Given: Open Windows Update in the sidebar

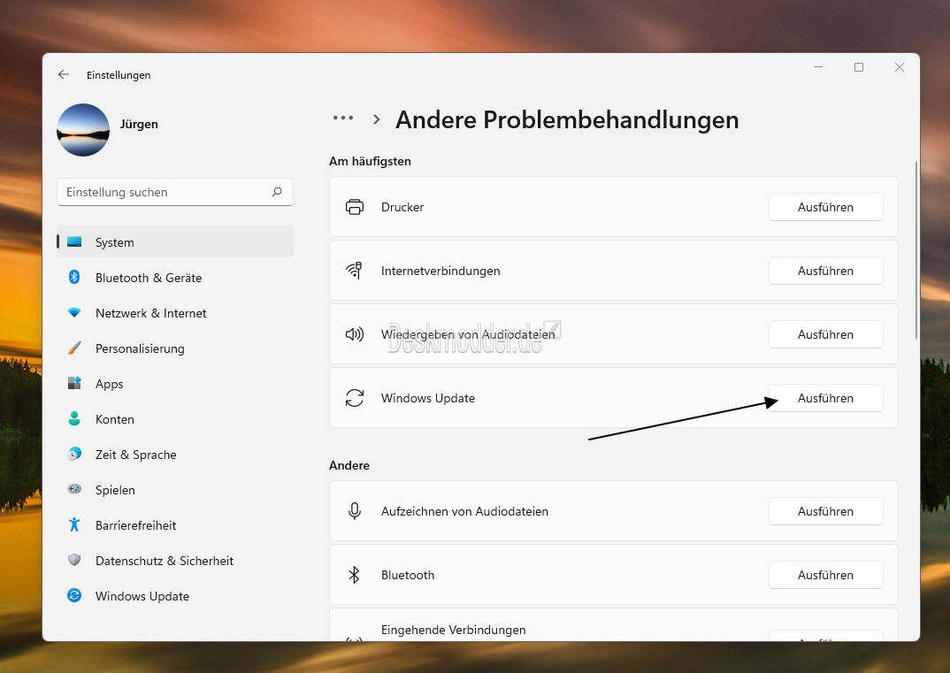Looking at the screenshot, I should pos(175,596).
